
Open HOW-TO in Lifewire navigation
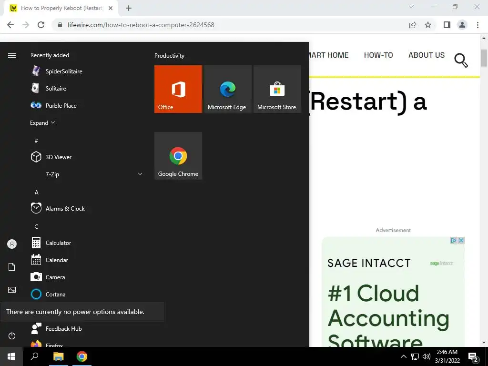tap(378, 55)
